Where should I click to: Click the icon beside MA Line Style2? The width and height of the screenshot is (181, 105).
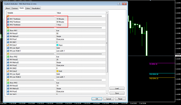[8, 74]
